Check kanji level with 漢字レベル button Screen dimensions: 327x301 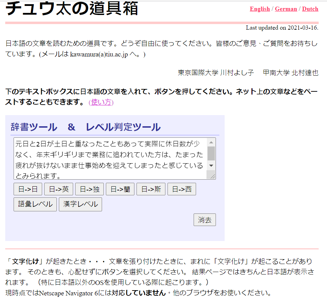coord(80,204)
